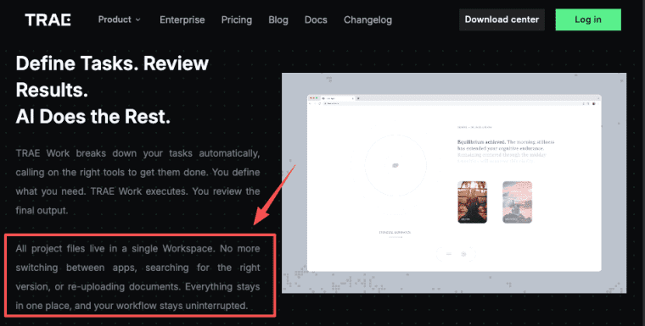This screenshot has width=645, height=326.
Task: Open the Enterprise page
Action: pos(182,19)
